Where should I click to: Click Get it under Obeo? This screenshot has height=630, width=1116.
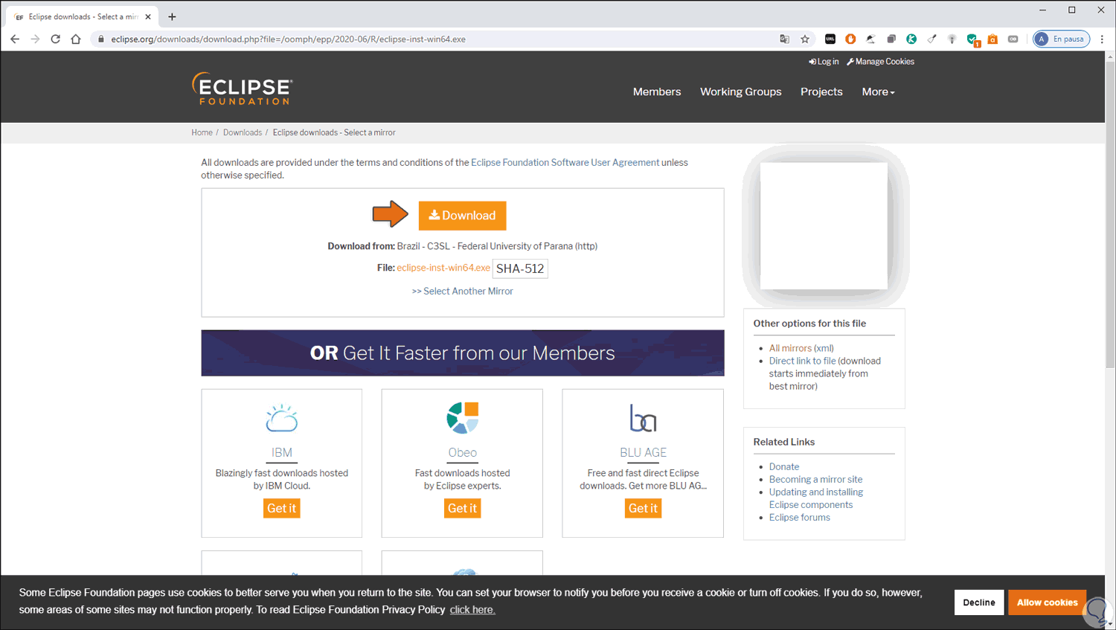click(x=463, y=508)
